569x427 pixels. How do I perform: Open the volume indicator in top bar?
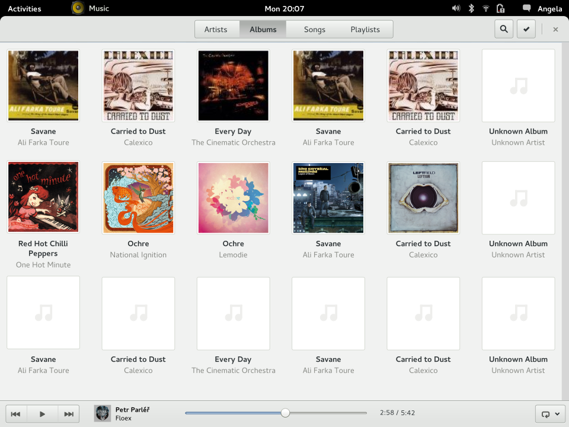click(456, 8)
